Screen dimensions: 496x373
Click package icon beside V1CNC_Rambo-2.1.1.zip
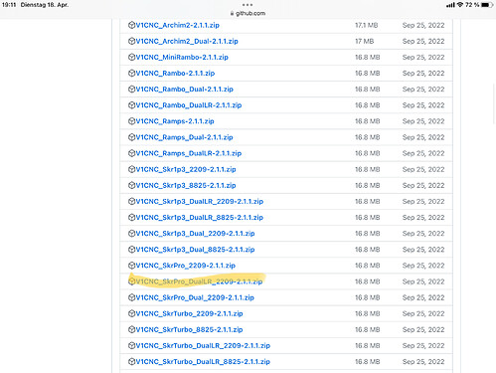pos(131,73)
